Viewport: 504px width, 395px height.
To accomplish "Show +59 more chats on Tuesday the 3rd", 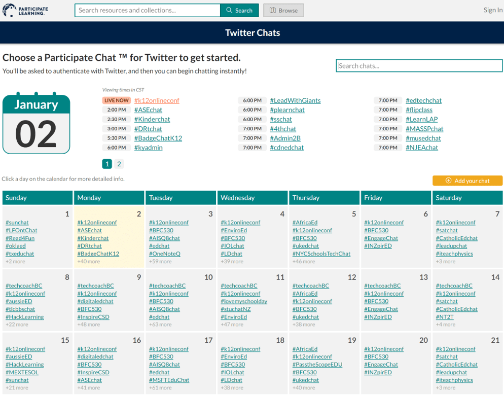I will (x=160, y=262).
